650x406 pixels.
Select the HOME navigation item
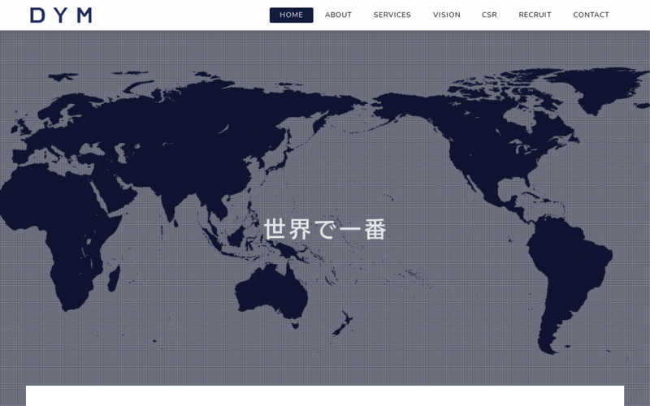(291, 15)
